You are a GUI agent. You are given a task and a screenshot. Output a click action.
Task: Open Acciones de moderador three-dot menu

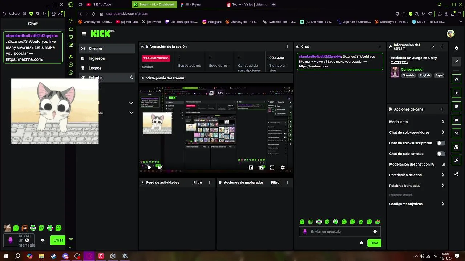coord(287,183)
